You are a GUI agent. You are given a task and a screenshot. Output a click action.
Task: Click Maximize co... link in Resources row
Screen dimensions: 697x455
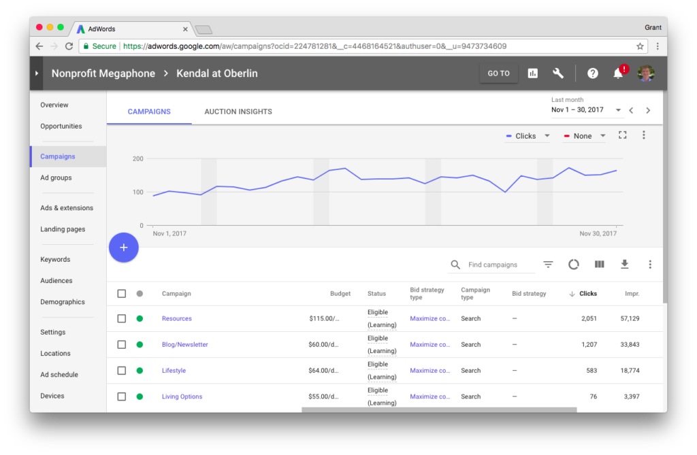[430, 318]
